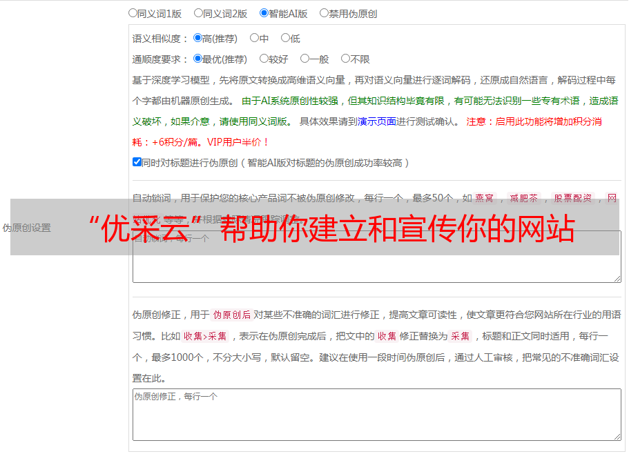Screen dimensions: 629x454
Task: Click into the 自动锁词 text area
Action: pyautogui.click(x=377, y=257)
